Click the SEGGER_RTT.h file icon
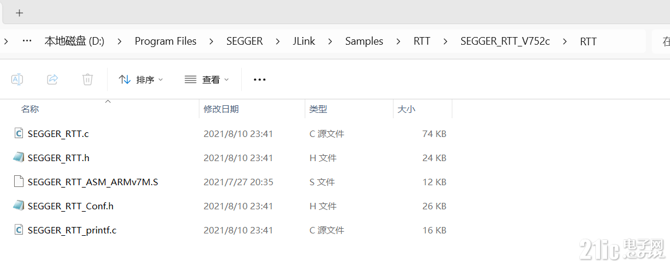Image resolution: width=670 pixels, height=264 pixels. pyautogui.click(x=18, y=158)
